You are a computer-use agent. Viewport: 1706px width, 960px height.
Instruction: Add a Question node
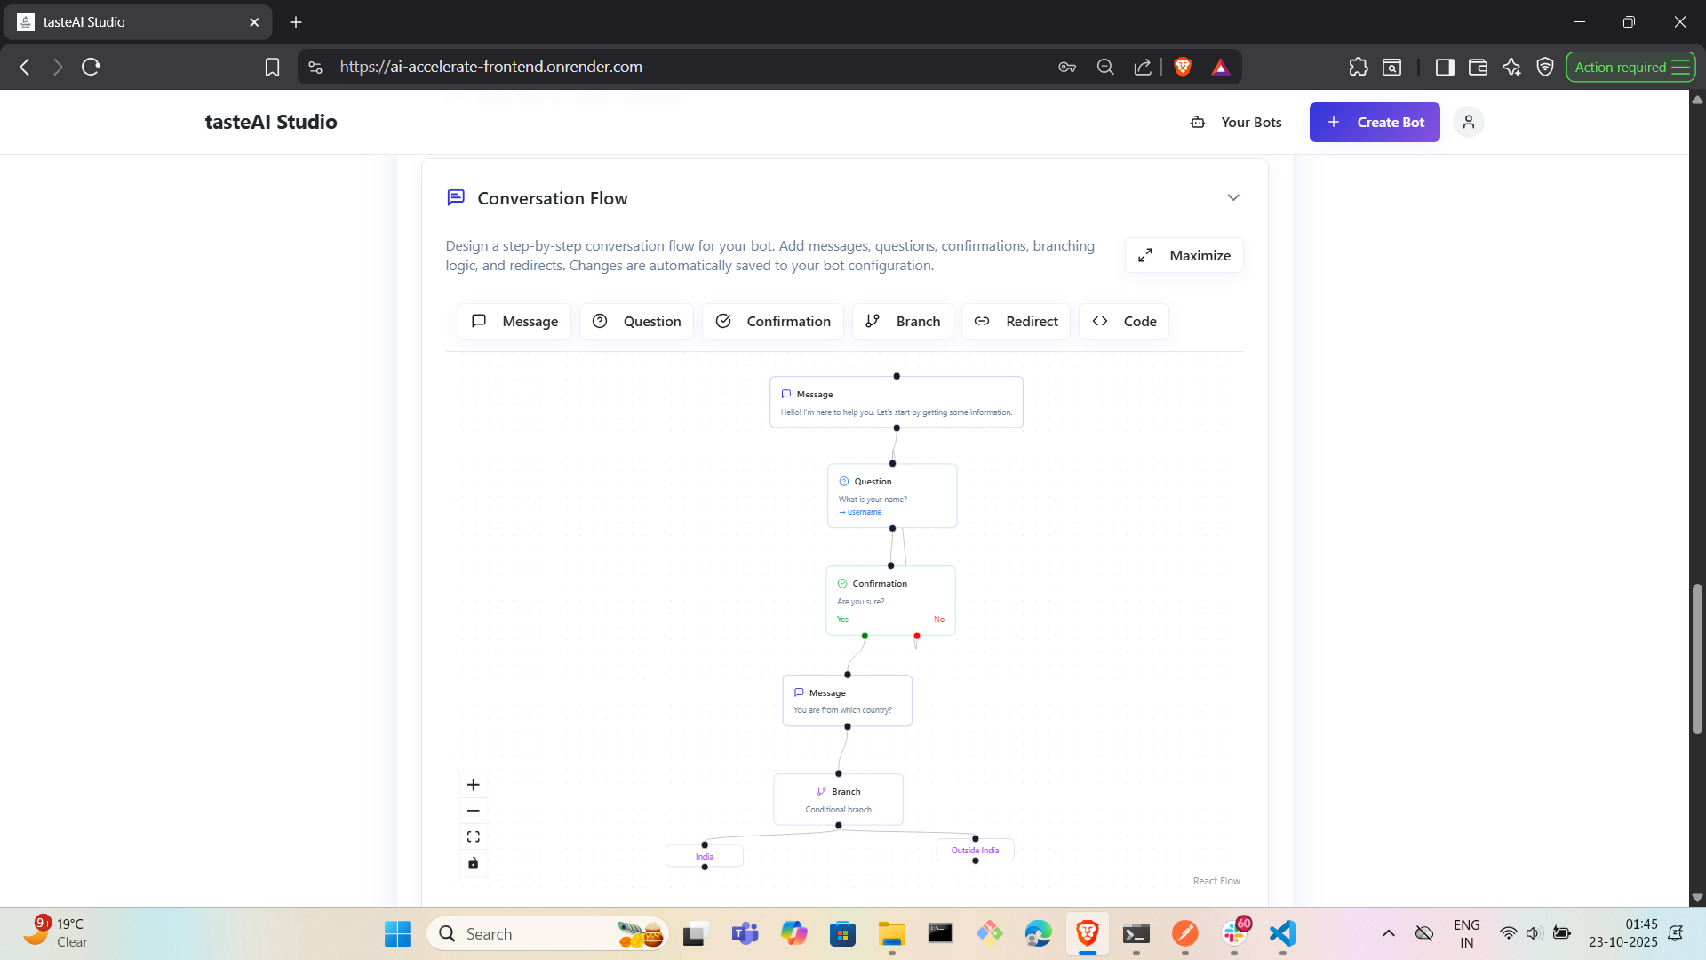[x=636, y=321]
